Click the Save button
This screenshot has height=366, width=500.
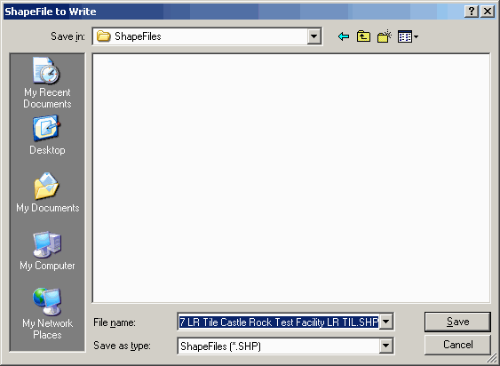(457, 322)
